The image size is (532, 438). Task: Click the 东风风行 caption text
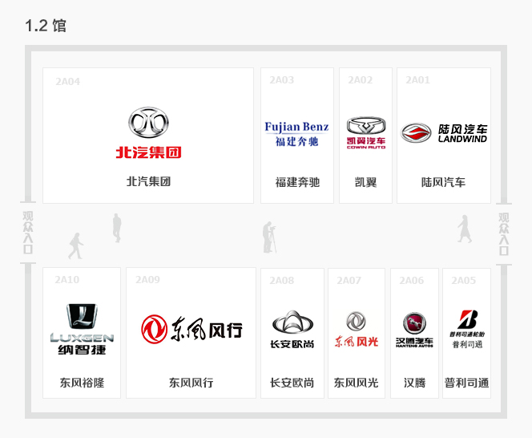tap(191, 383)
